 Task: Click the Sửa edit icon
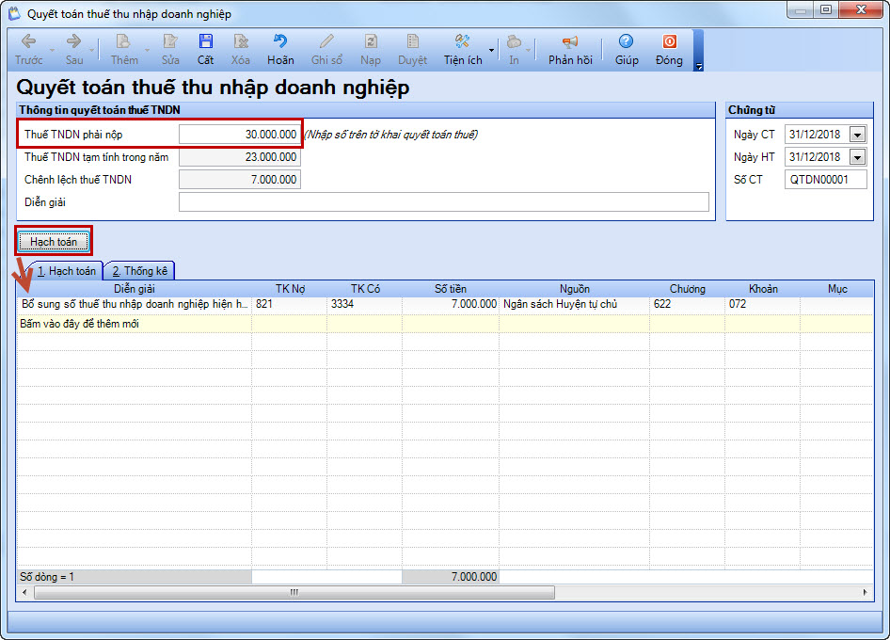point(170,41)
